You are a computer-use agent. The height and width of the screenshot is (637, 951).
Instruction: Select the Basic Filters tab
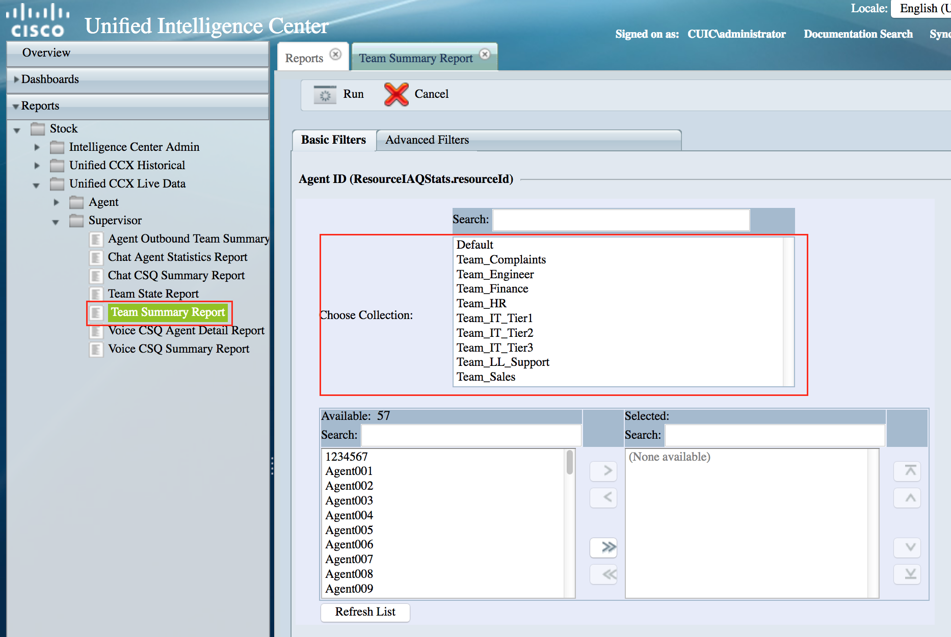coord(334,140)
